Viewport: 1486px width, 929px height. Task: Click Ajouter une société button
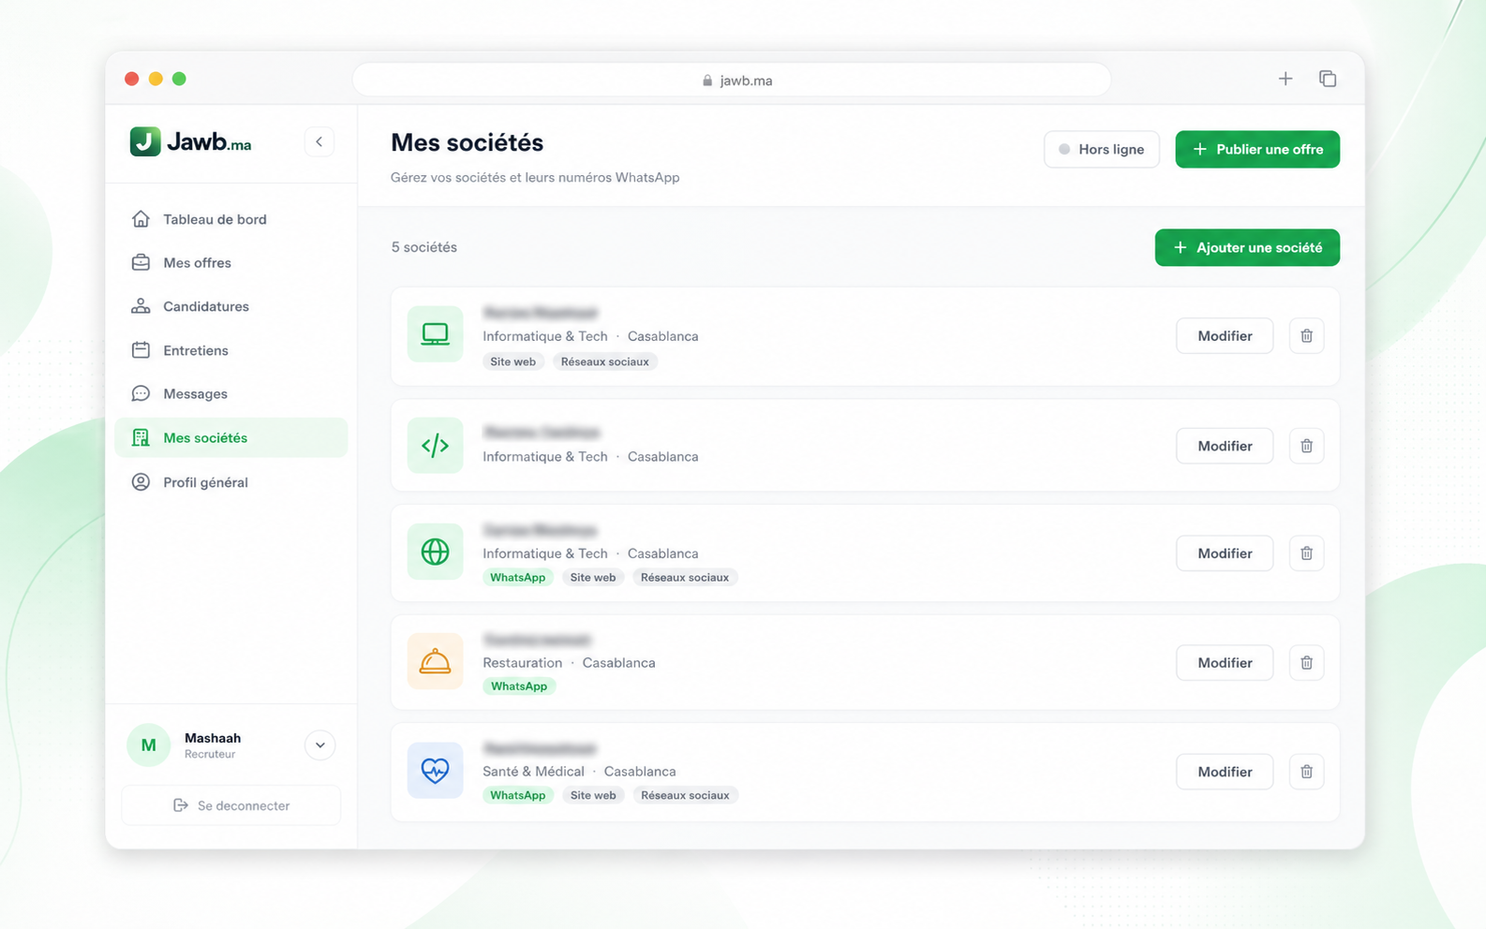point(1247,247)
